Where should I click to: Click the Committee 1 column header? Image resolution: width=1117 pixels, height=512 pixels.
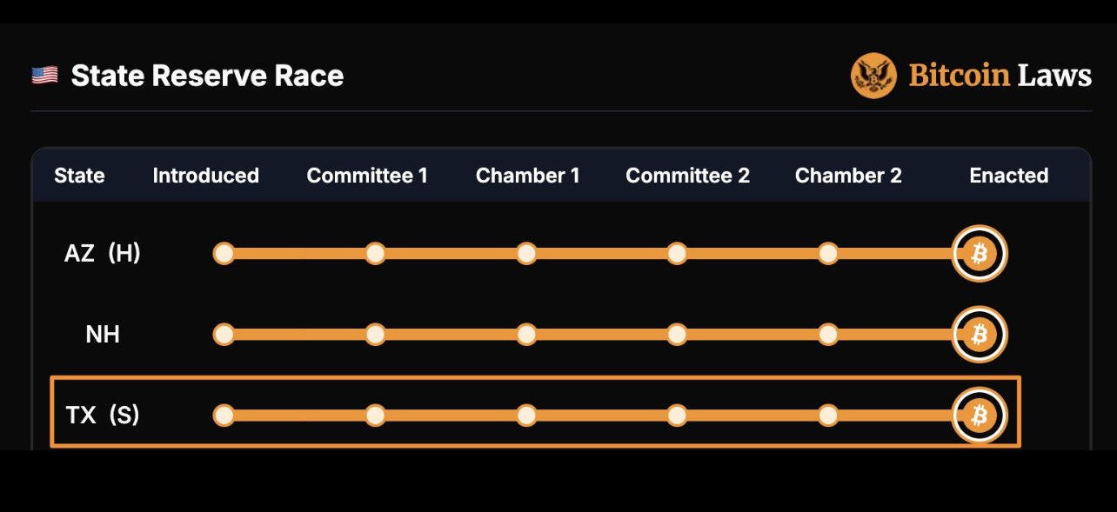click(x=367, y=176)
